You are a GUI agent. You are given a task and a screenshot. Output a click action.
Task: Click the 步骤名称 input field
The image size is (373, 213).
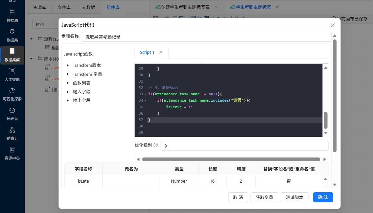coord(206,37)
